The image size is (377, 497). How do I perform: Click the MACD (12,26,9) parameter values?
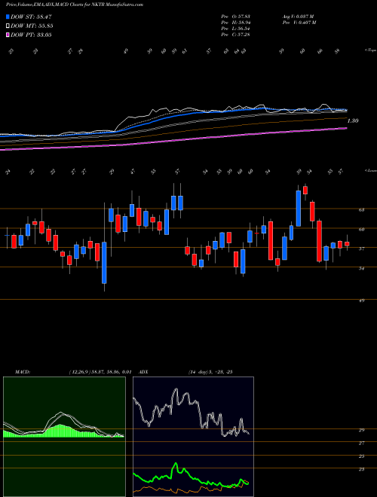pos(100,372)
